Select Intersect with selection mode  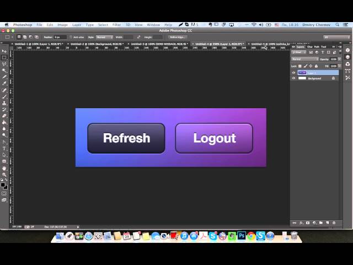pos(36,37)
